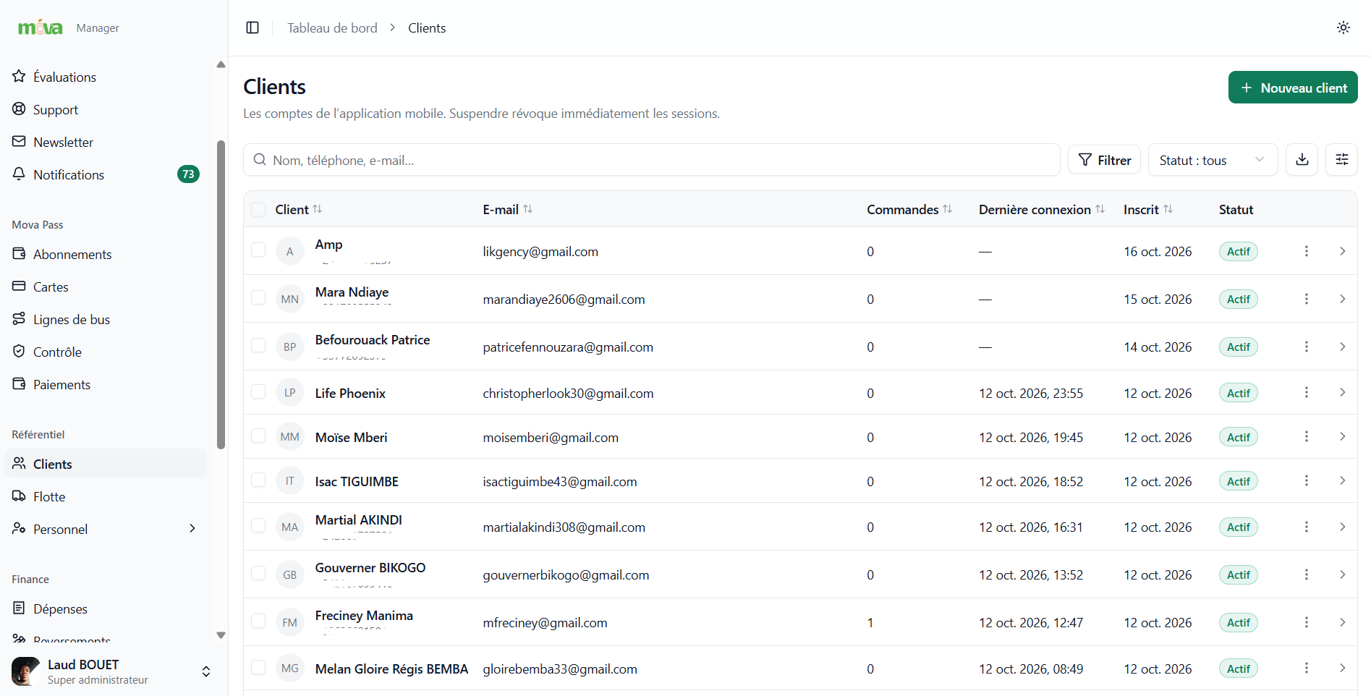Image resolution: width=1371 pixels, height=696 pixels.
Task: Click the export download icon
Action: [x=1302, y=159]
